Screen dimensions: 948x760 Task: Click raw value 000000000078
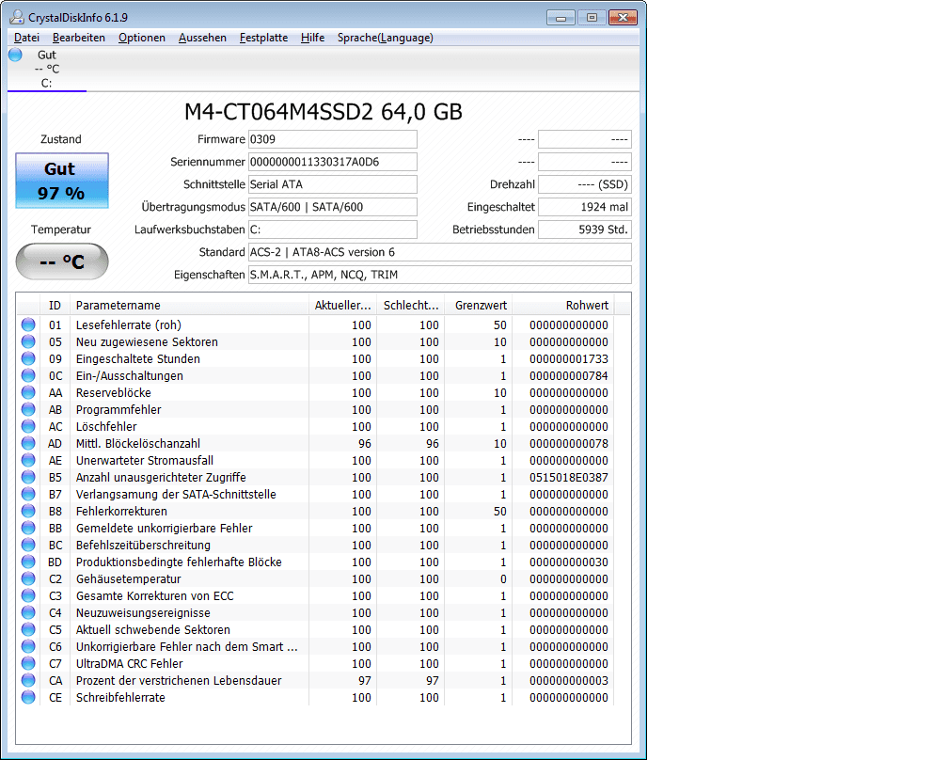click(x=569, y=443)
